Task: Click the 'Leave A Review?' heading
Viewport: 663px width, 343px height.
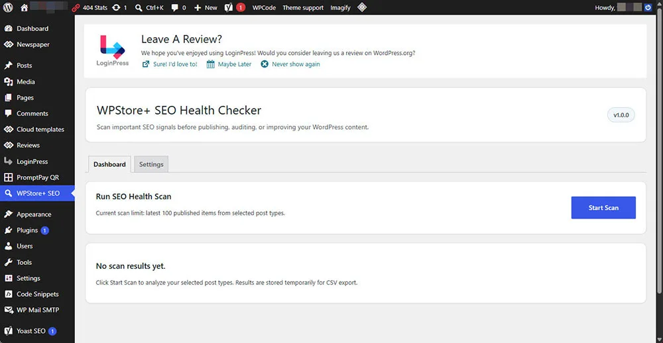Action: pos(182,39)
